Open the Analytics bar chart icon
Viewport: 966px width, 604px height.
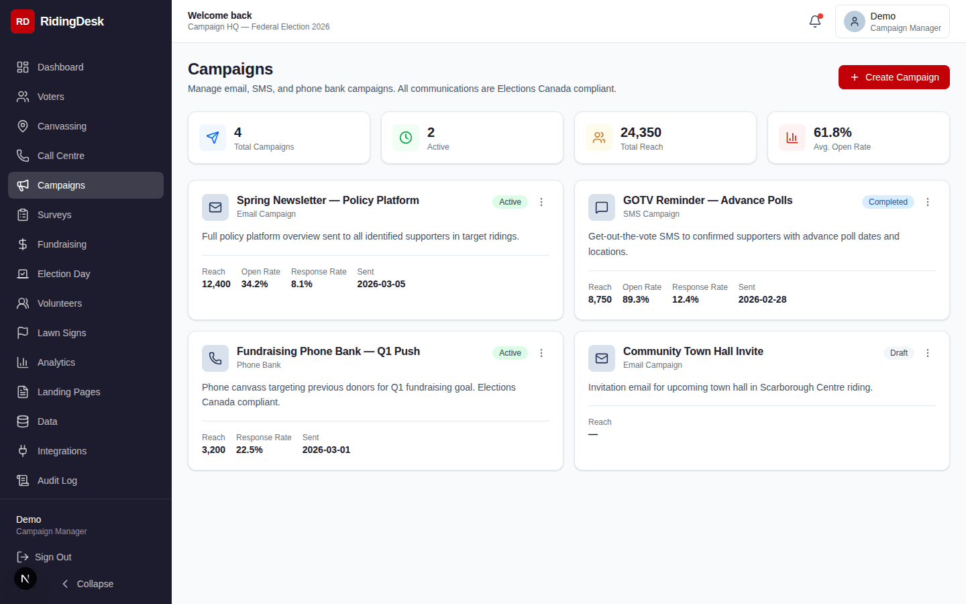click(x=23, y=362)
